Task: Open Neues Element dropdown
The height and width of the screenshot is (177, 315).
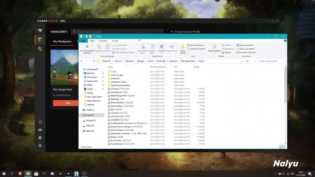Action: [x=196, y=45]
